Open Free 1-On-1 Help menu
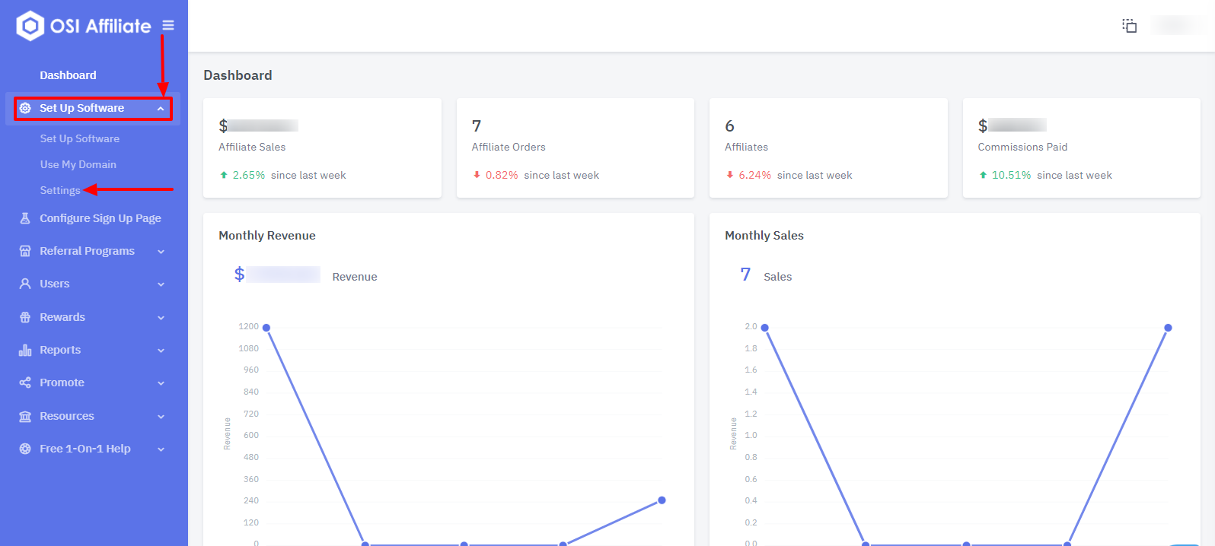Screen dimensions: 1215x546 click(85, 449)
